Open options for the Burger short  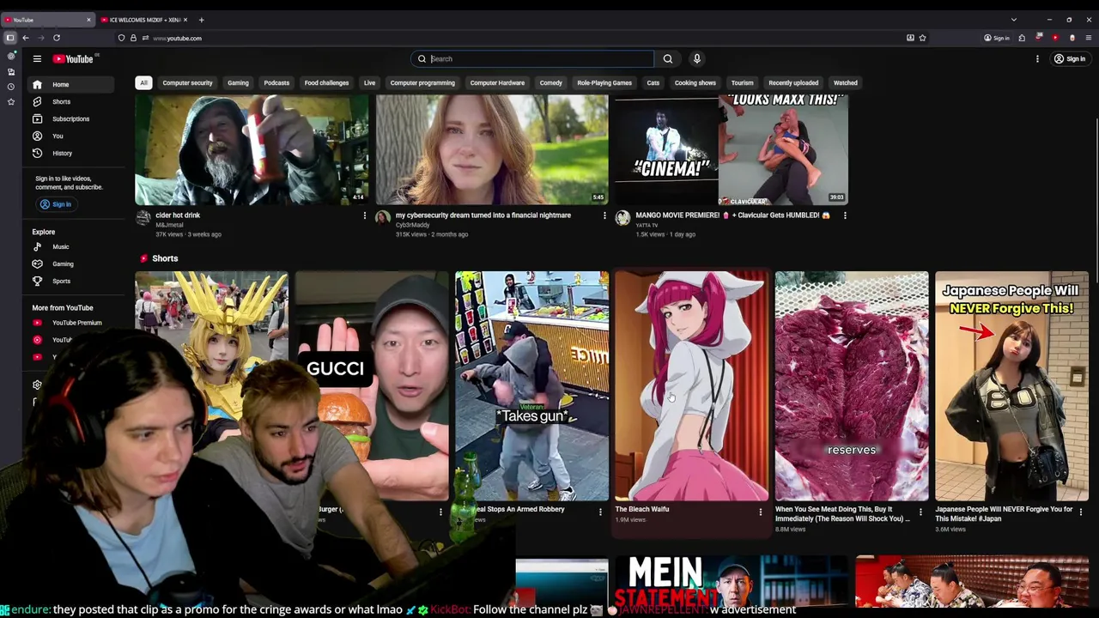coord(440,512)
